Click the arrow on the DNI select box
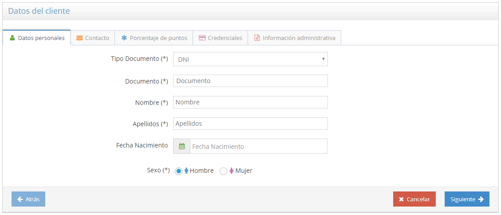501x215 pixels. click(323, 59)
